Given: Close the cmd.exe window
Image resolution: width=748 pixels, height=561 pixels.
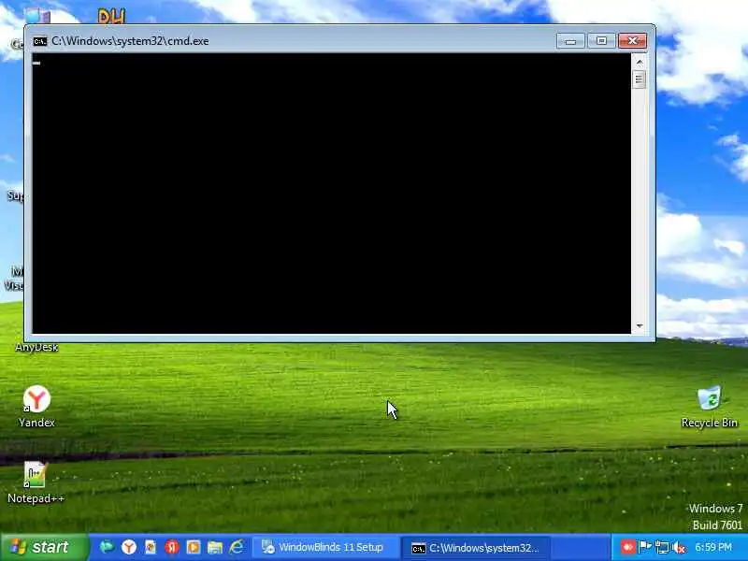Looking at the screenshot, I should pyautogui.click(x=633, y=41).
